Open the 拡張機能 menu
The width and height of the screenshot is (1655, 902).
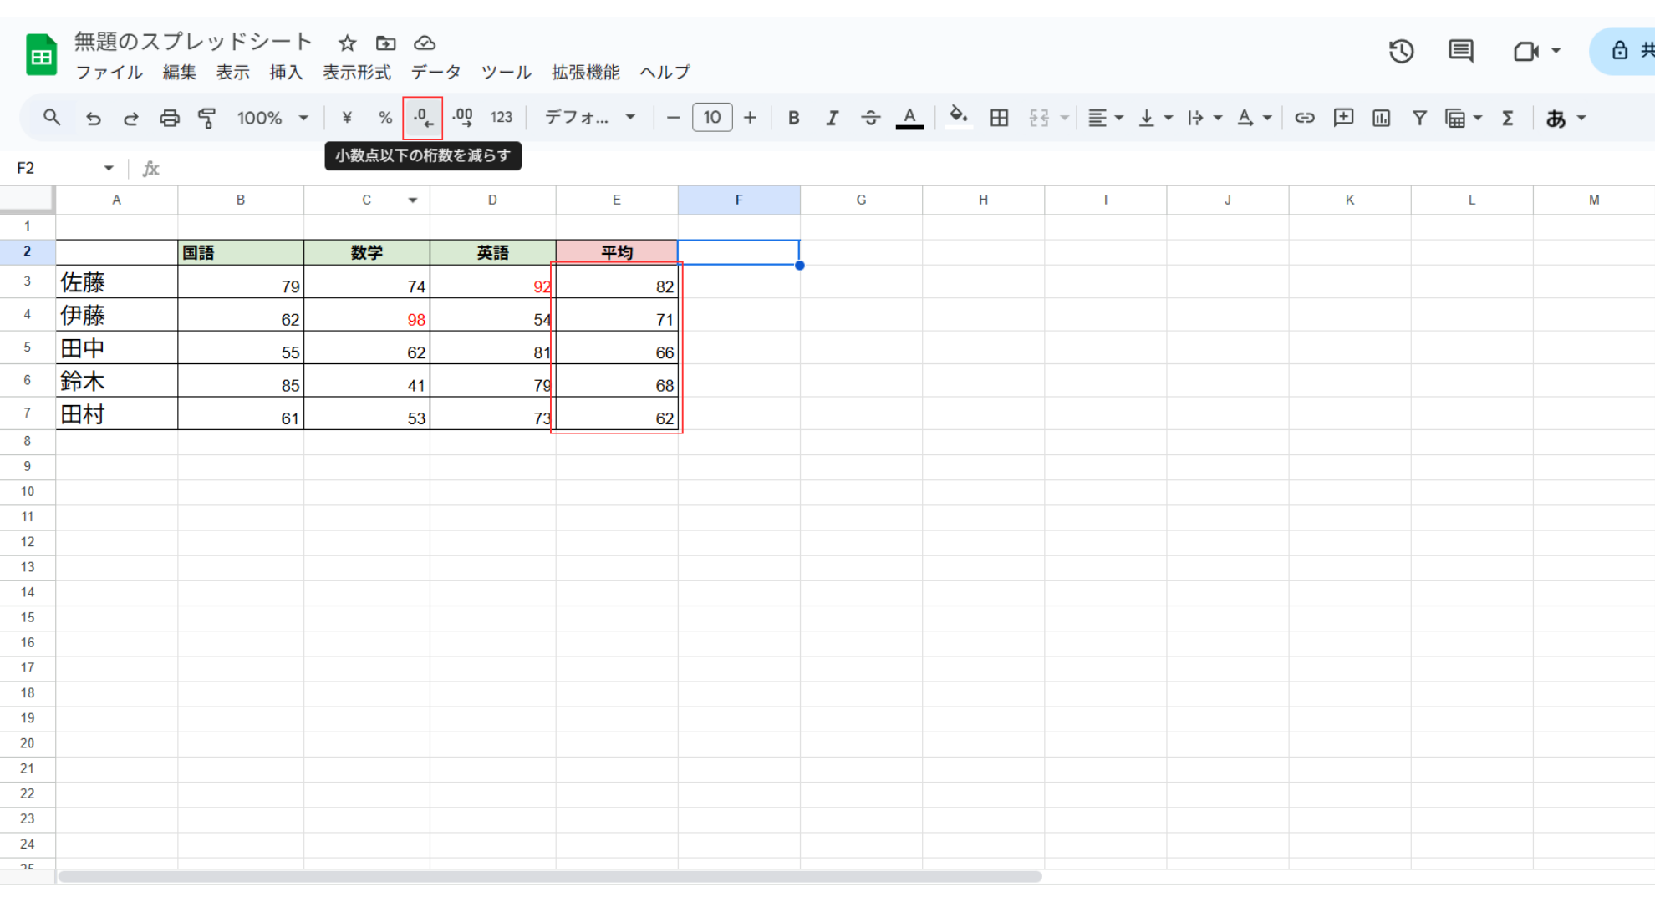coord(585,73)
